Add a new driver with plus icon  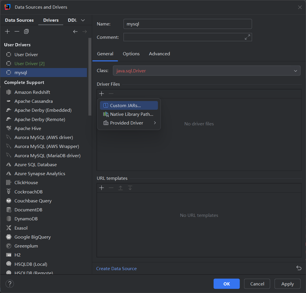[x=8, y=31]
